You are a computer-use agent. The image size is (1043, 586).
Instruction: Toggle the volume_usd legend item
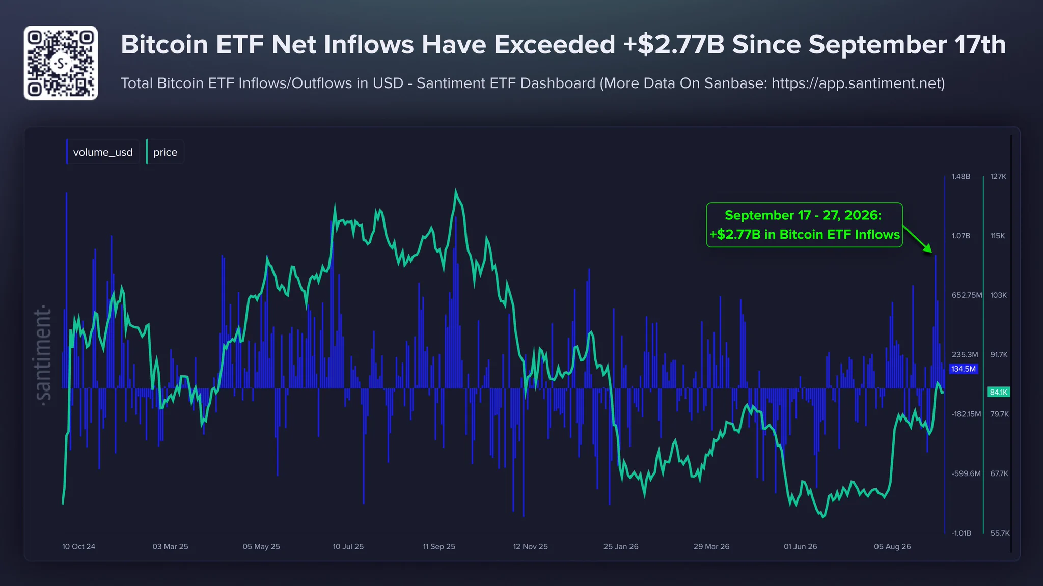click(x=102, y=152)
